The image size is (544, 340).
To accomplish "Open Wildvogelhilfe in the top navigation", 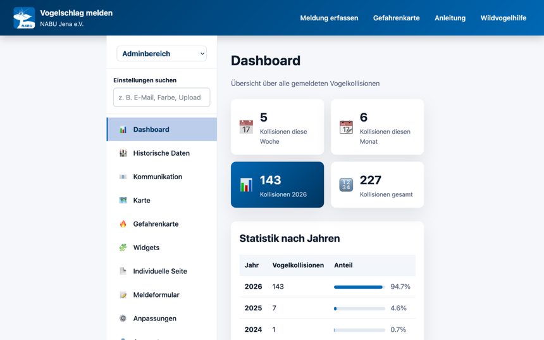I will click(504, 18).
